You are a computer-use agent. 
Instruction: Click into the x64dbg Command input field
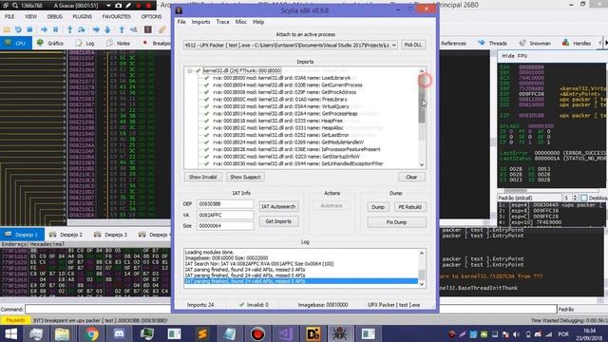pyautogui.click(x=291, y=309)
